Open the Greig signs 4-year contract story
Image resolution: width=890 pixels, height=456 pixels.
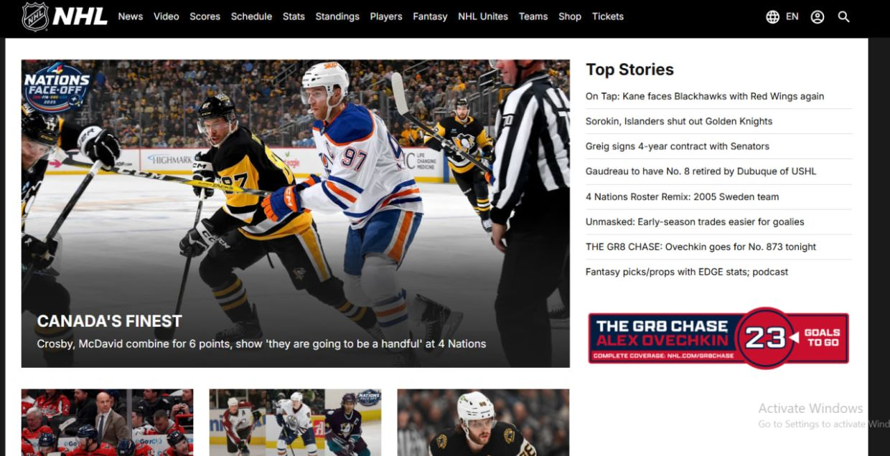click(678, 146)
